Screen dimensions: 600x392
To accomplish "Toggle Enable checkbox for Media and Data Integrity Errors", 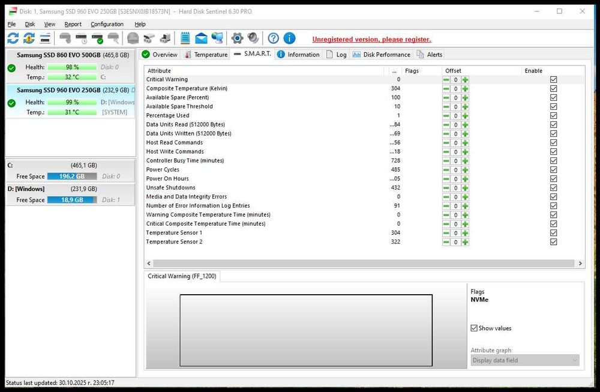I will [553, 197].
